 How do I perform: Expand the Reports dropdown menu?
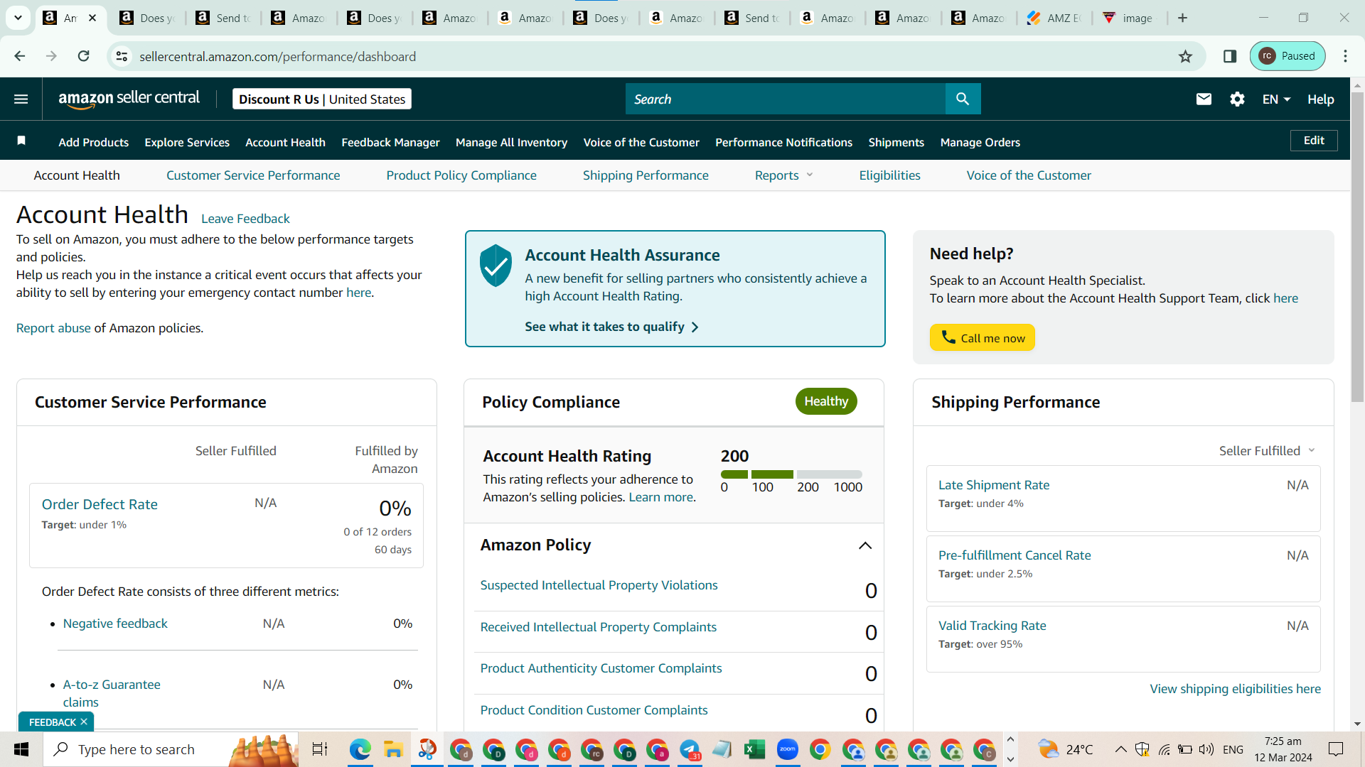pyautogui.click(x=783, y=175)
